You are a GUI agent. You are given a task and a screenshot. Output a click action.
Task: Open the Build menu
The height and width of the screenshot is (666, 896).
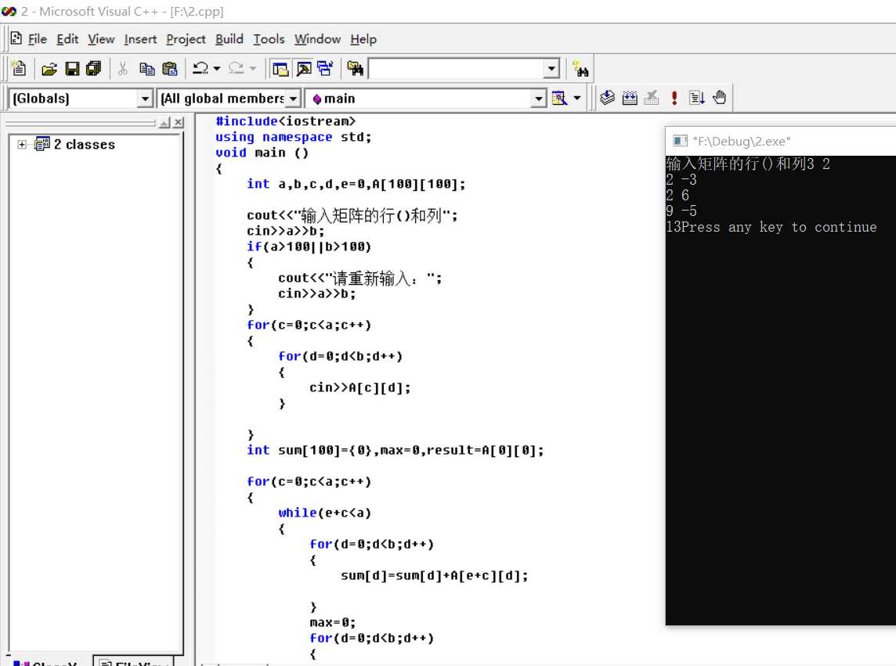pyautogui.click(x=229, y=39)
